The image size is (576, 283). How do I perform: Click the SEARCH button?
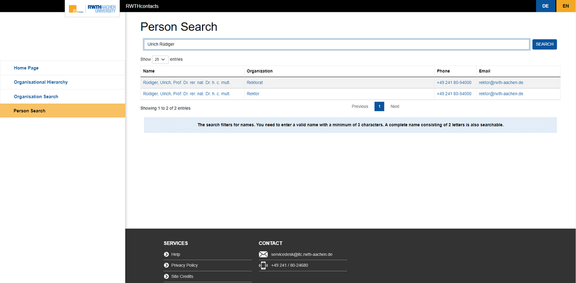544,44
